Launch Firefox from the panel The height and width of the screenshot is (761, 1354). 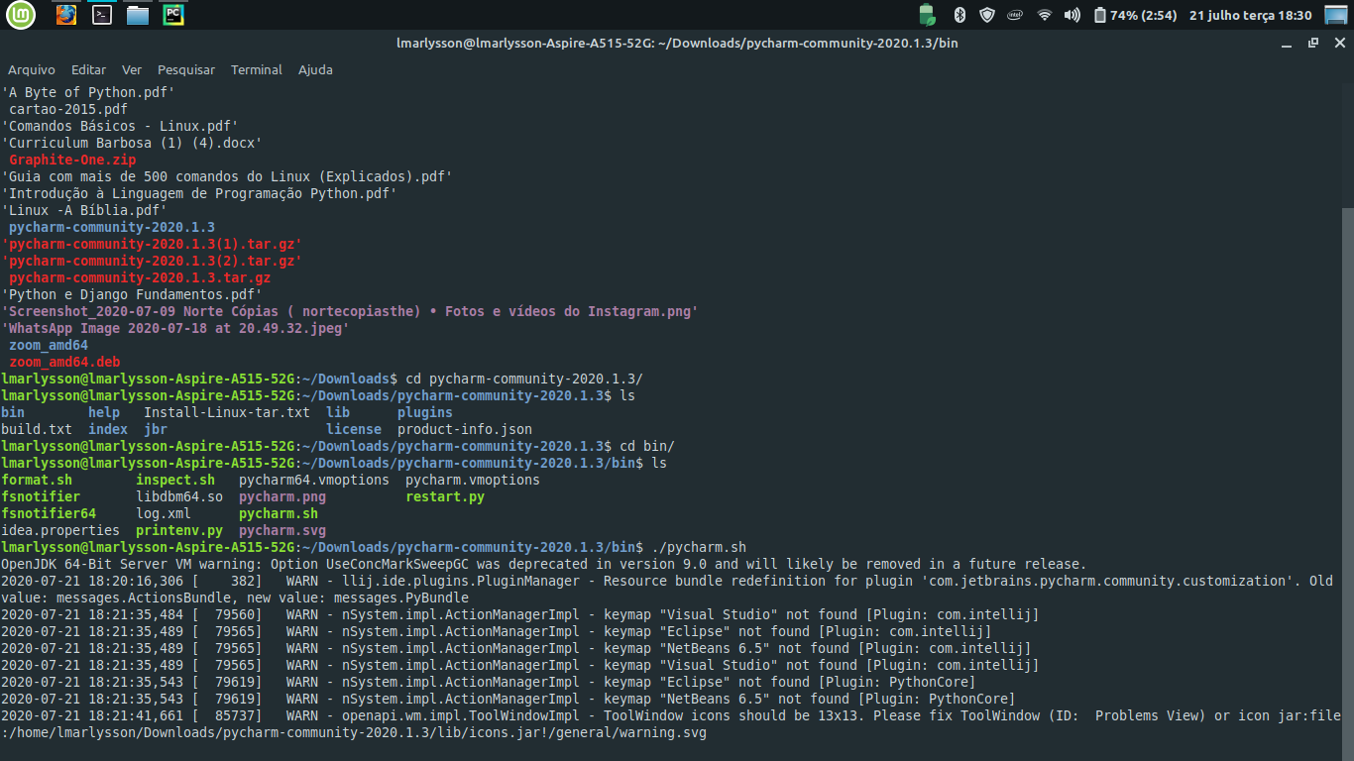(66, 15)
